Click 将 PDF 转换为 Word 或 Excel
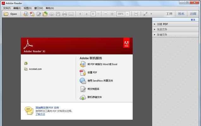This screenshot has height=126, width=201. 102,64
